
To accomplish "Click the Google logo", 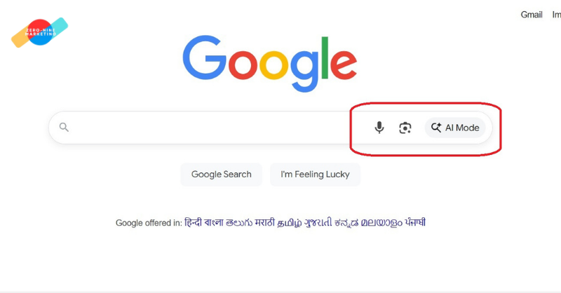I will pos(270,61).
